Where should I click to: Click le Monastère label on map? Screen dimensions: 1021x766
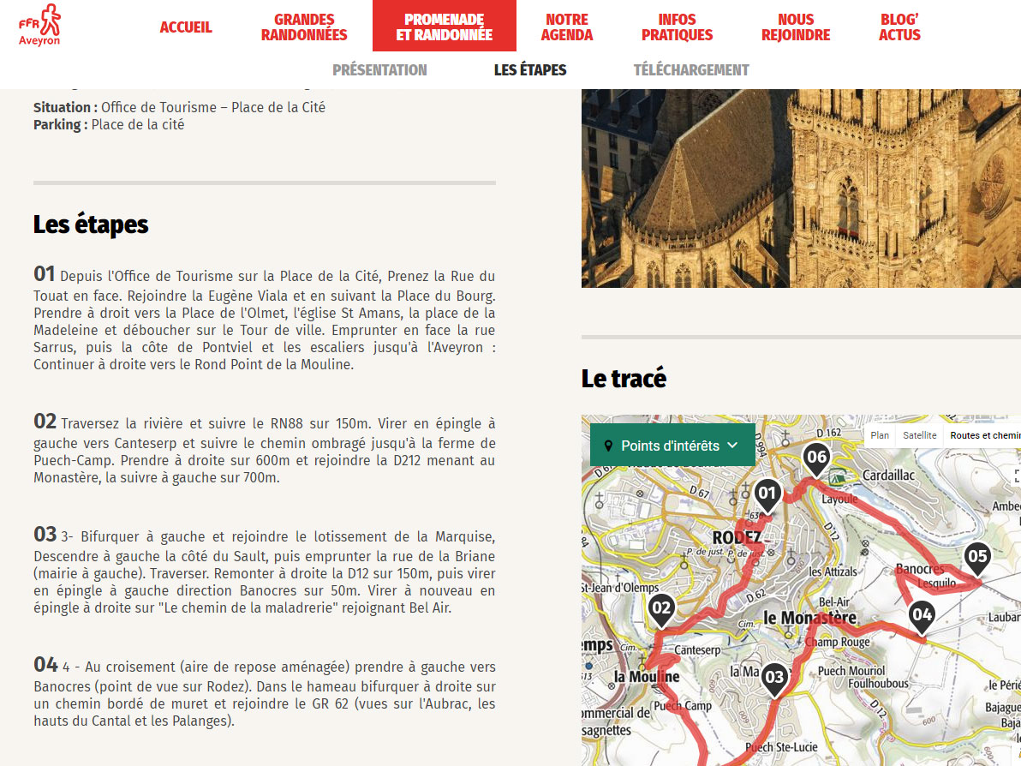[x=809, y=618]
